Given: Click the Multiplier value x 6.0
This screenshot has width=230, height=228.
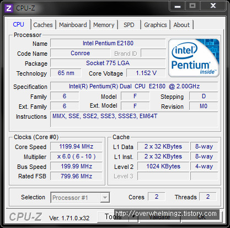Looking at the screenshot, I should [x=76, y=156].
